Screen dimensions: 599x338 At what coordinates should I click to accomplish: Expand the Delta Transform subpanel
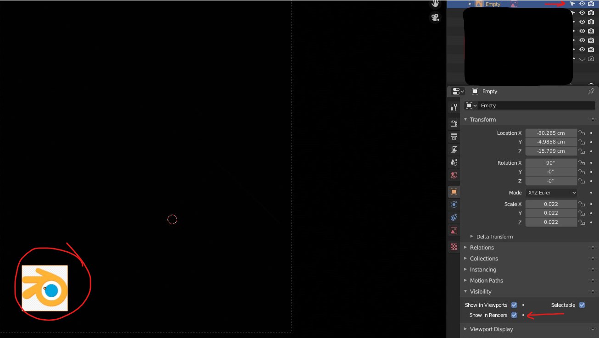[x=472, y=237]
